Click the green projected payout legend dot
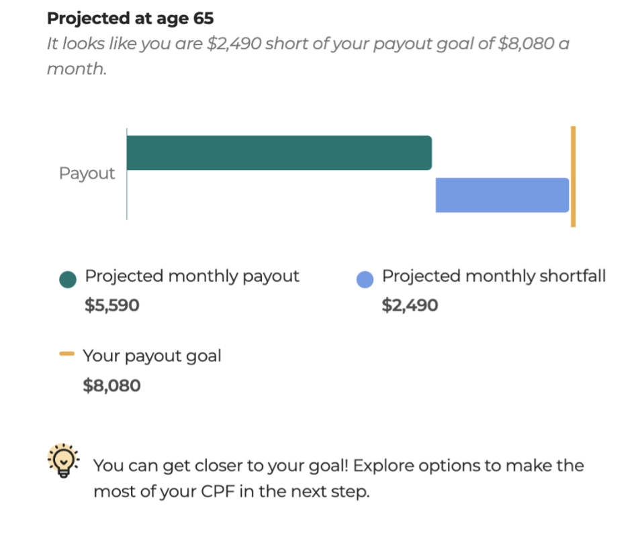 pyautogui.click(x=68, y=280)
